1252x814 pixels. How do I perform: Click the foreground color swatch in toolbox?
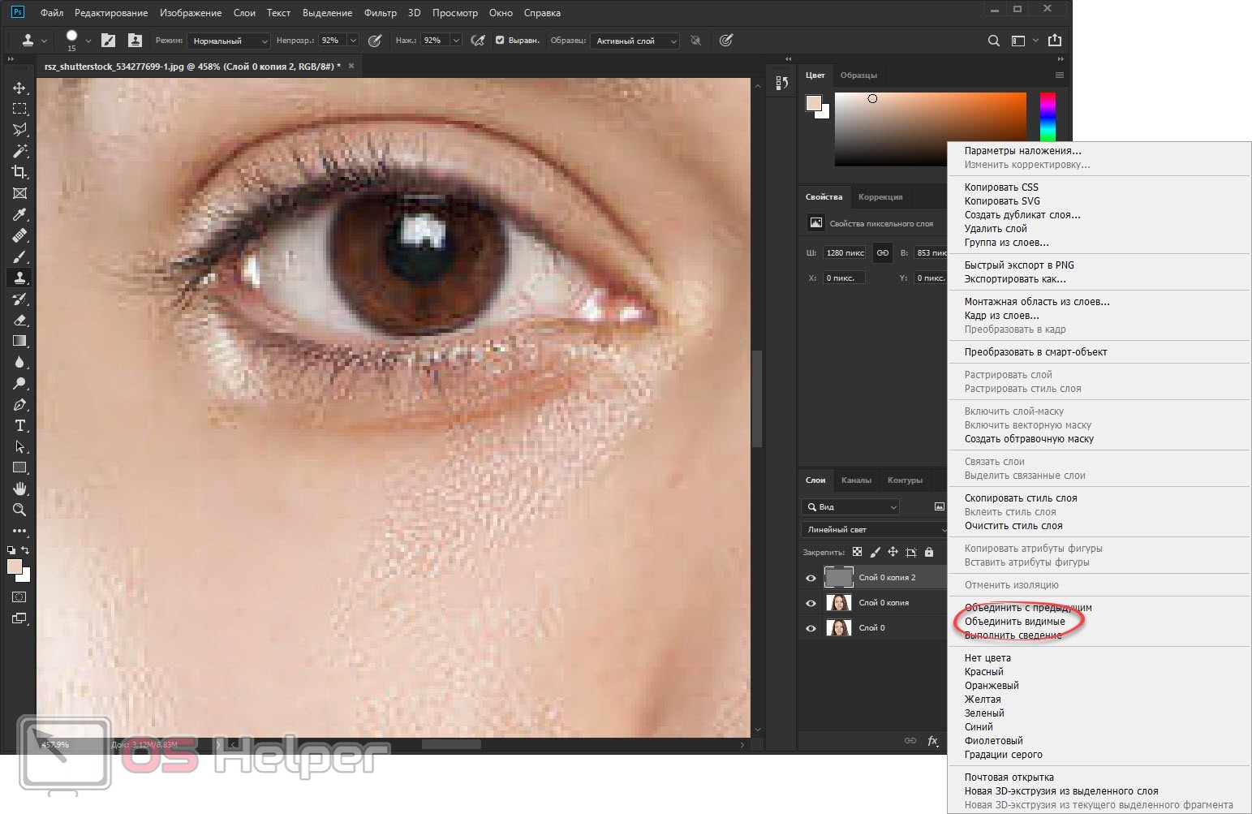tap(15, 567)
